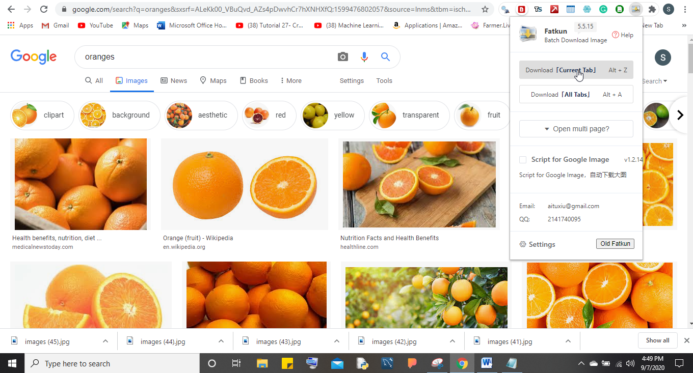Click Download All Tabs button

[576, 94]
